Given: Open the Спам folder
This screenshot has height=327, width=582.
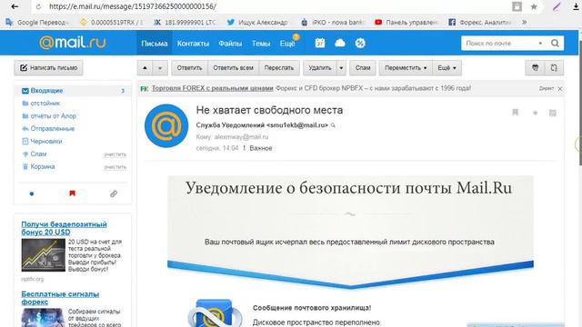Looking at the screenshot, I should 38,154.
